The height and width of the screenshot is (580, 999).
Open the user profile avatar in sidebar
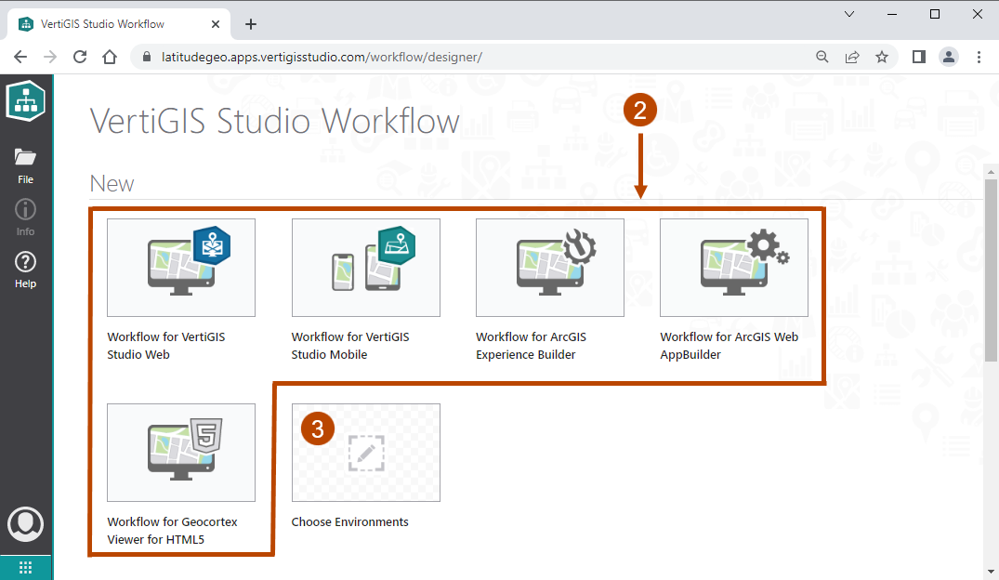[x=25, y=524]
